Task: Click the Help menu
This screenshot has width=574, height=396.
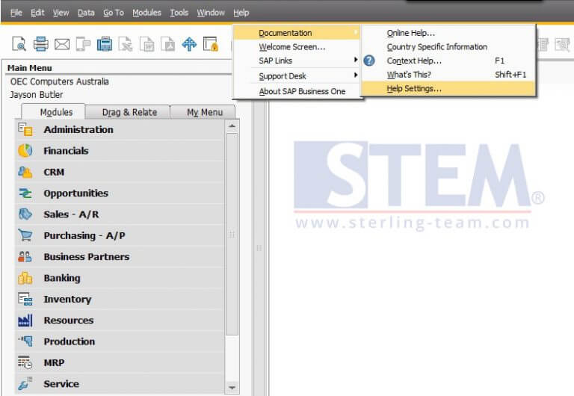Action: (x=241, y=13)
